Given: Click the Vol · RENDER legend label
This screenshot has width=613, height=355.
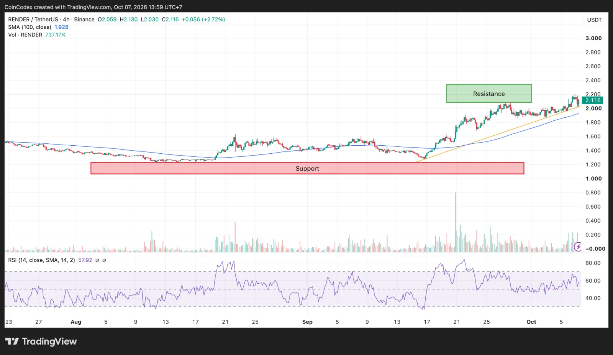Looking at the screenshot, I should pos(25,35).
